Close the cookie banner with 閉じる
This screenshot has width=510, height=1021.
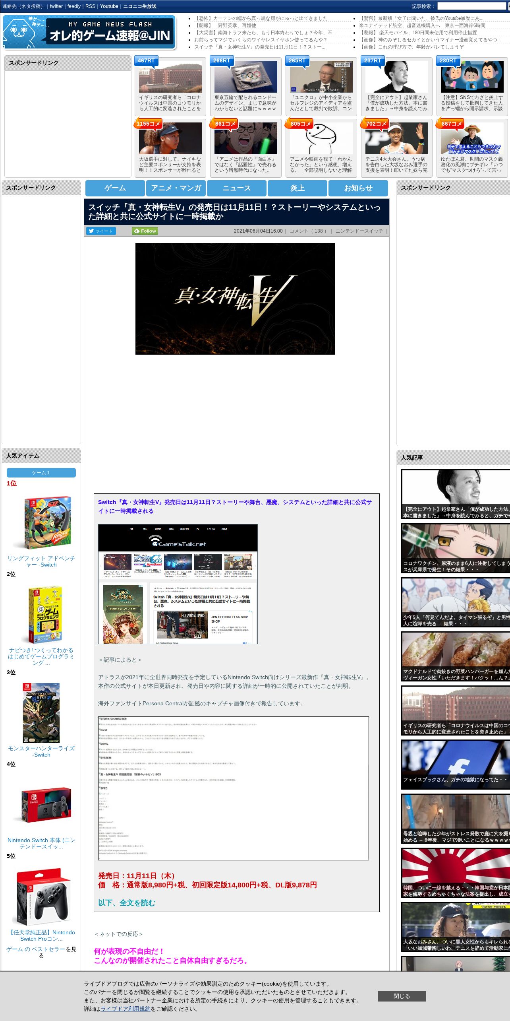point(402,996)
